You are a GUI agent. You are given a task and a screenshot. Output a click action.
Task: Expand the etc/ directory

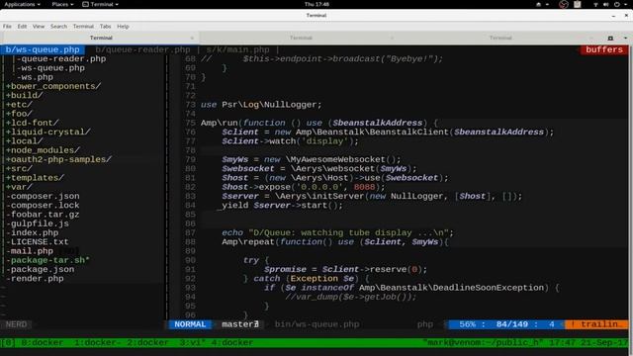[x=19, y=105]
